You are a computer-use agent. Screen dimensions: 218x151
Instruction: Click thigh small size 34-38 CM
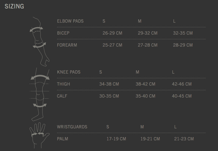(x=109, y=84)
